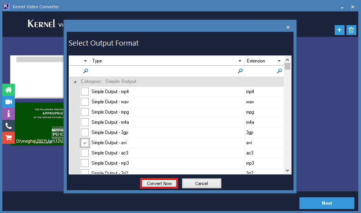Open the info sidebar icon
The width and height of the screenshot is (361, 213).
(x=9, y=114)
